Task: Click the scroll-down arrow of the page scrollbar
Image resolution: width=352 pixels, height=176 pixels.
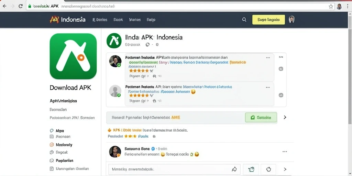Action: pos(350,174)
